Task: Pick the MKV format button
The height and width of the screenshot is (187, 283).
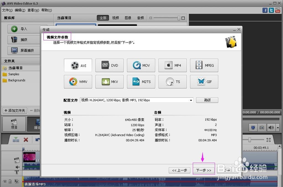Action: pos(110,82)
